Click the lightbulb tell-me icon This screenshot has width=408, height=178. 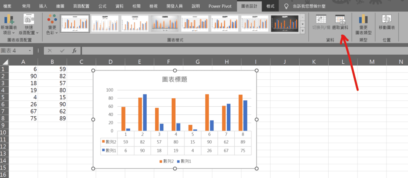(x=286, y=6)
